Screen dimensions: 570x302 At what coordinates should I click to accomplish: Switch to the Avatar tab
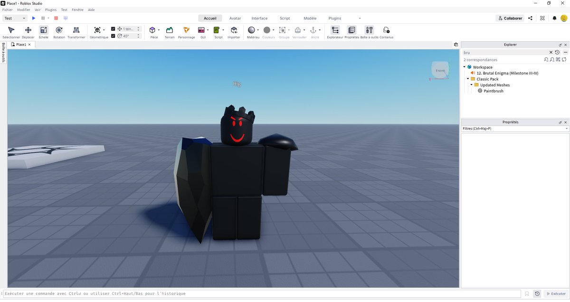(235, 18)
